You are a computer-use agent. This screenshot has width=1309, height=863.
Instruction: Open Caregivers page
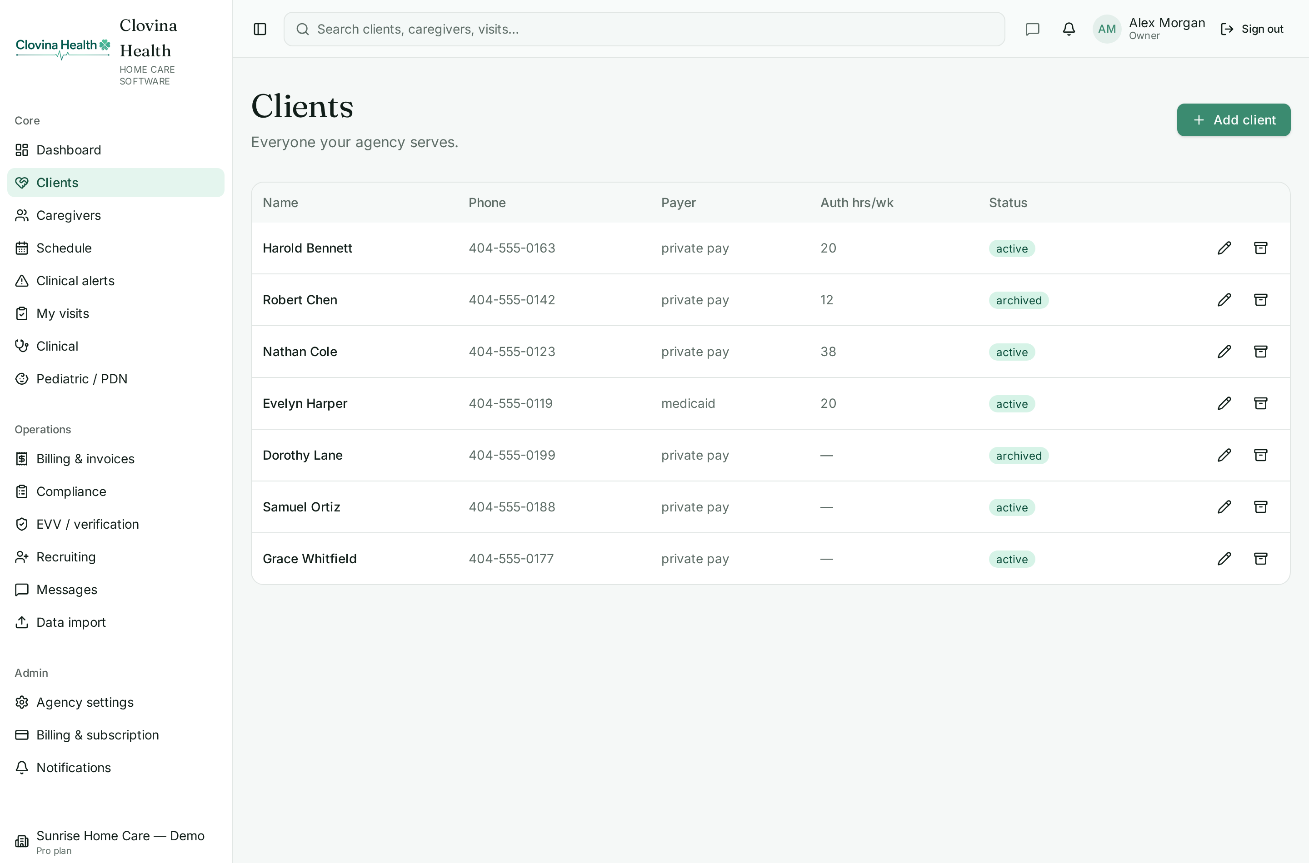point(115,215)
